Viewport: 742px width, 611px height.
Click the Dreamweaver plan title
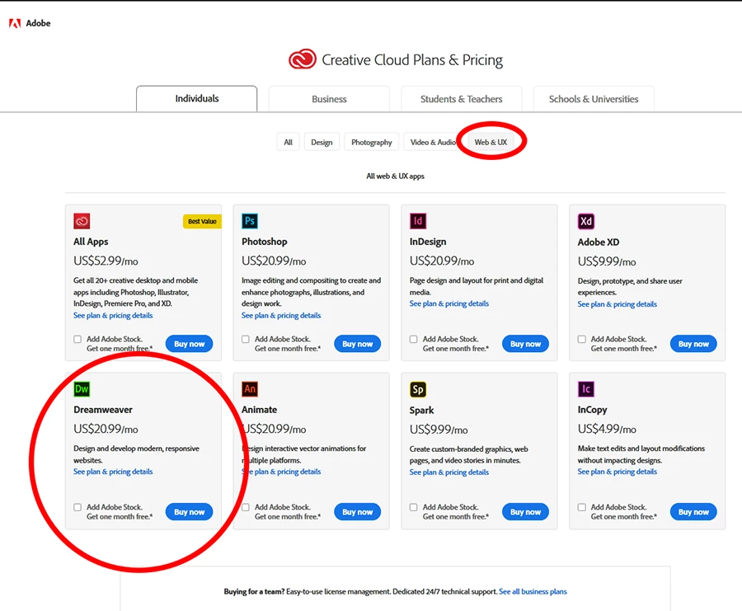point(103,409)
